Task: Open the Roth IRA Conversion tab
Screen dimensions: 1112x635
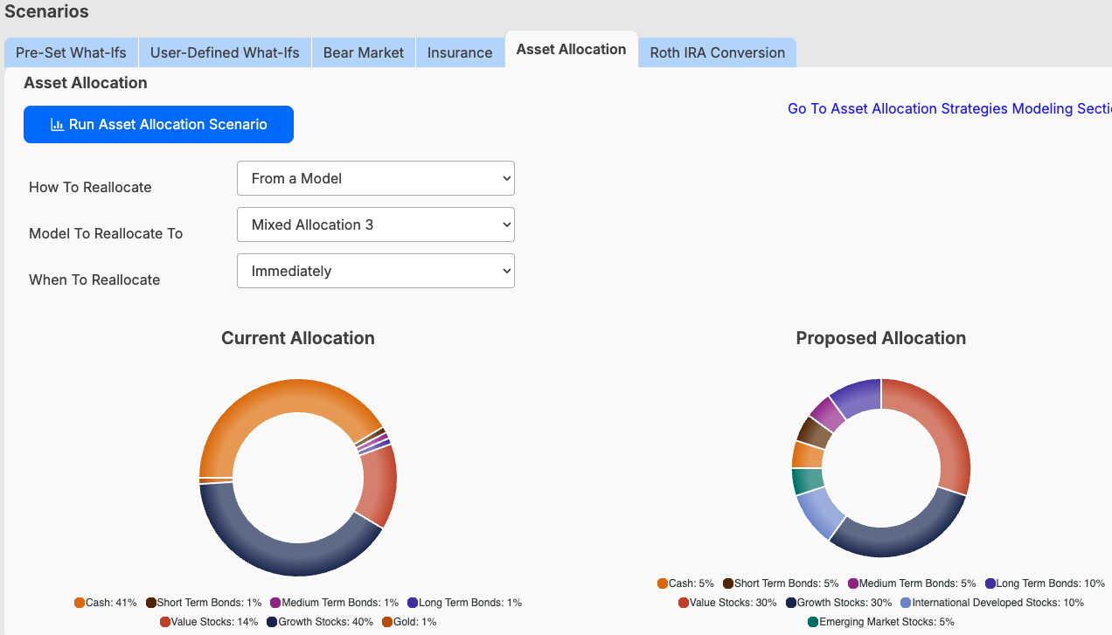Action: 717,52
